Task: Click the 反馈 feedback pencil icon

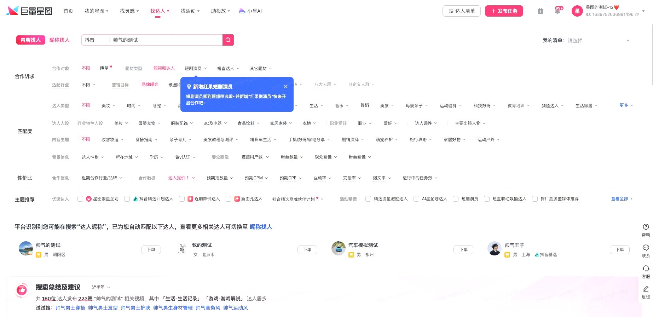Action: [x=646, y=289]
